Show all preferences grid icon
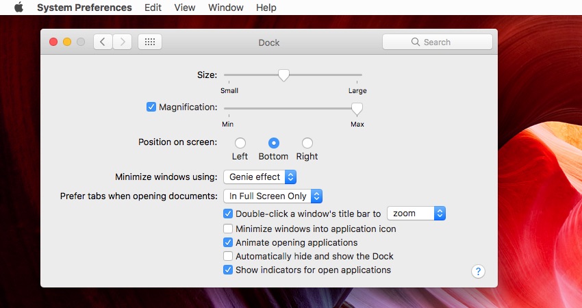The width and height of the screenshot is (582, 308). 150,42
